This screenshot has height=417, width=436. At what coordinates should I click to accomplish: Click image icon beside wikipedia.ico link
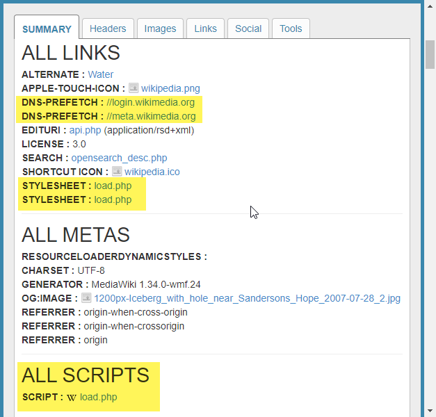(117, 172)
